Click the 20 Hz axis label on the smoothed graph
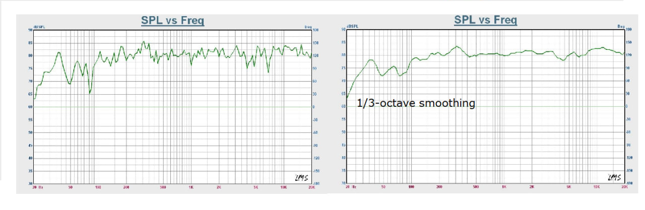 351,186
